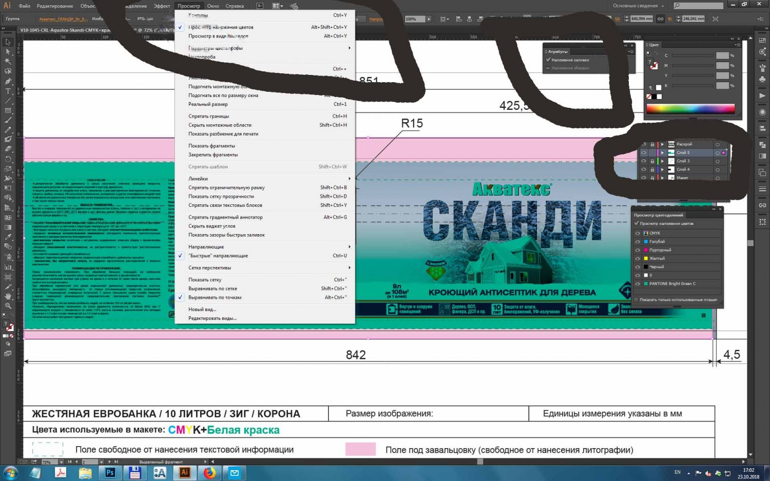Image resolution: width=770 pixels, height=481 pixels.
Task: Click the C (cyan) slider track
Action: click(692, 55)
